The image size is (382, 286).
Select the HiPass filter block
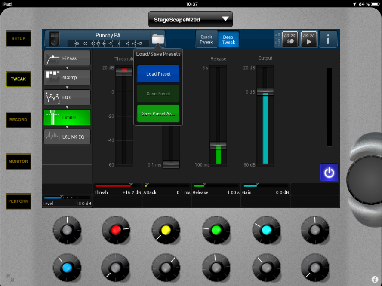click(67, 58)
